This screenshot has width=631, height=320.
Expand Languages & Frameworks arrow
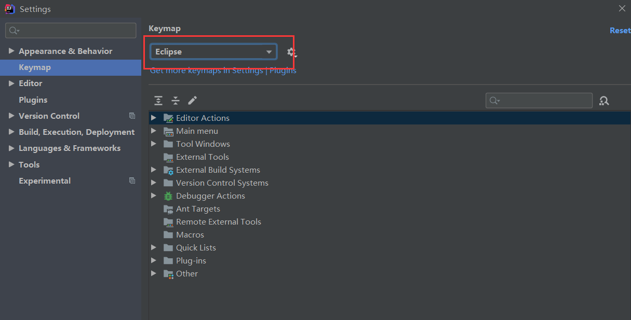tap(11, 148)
